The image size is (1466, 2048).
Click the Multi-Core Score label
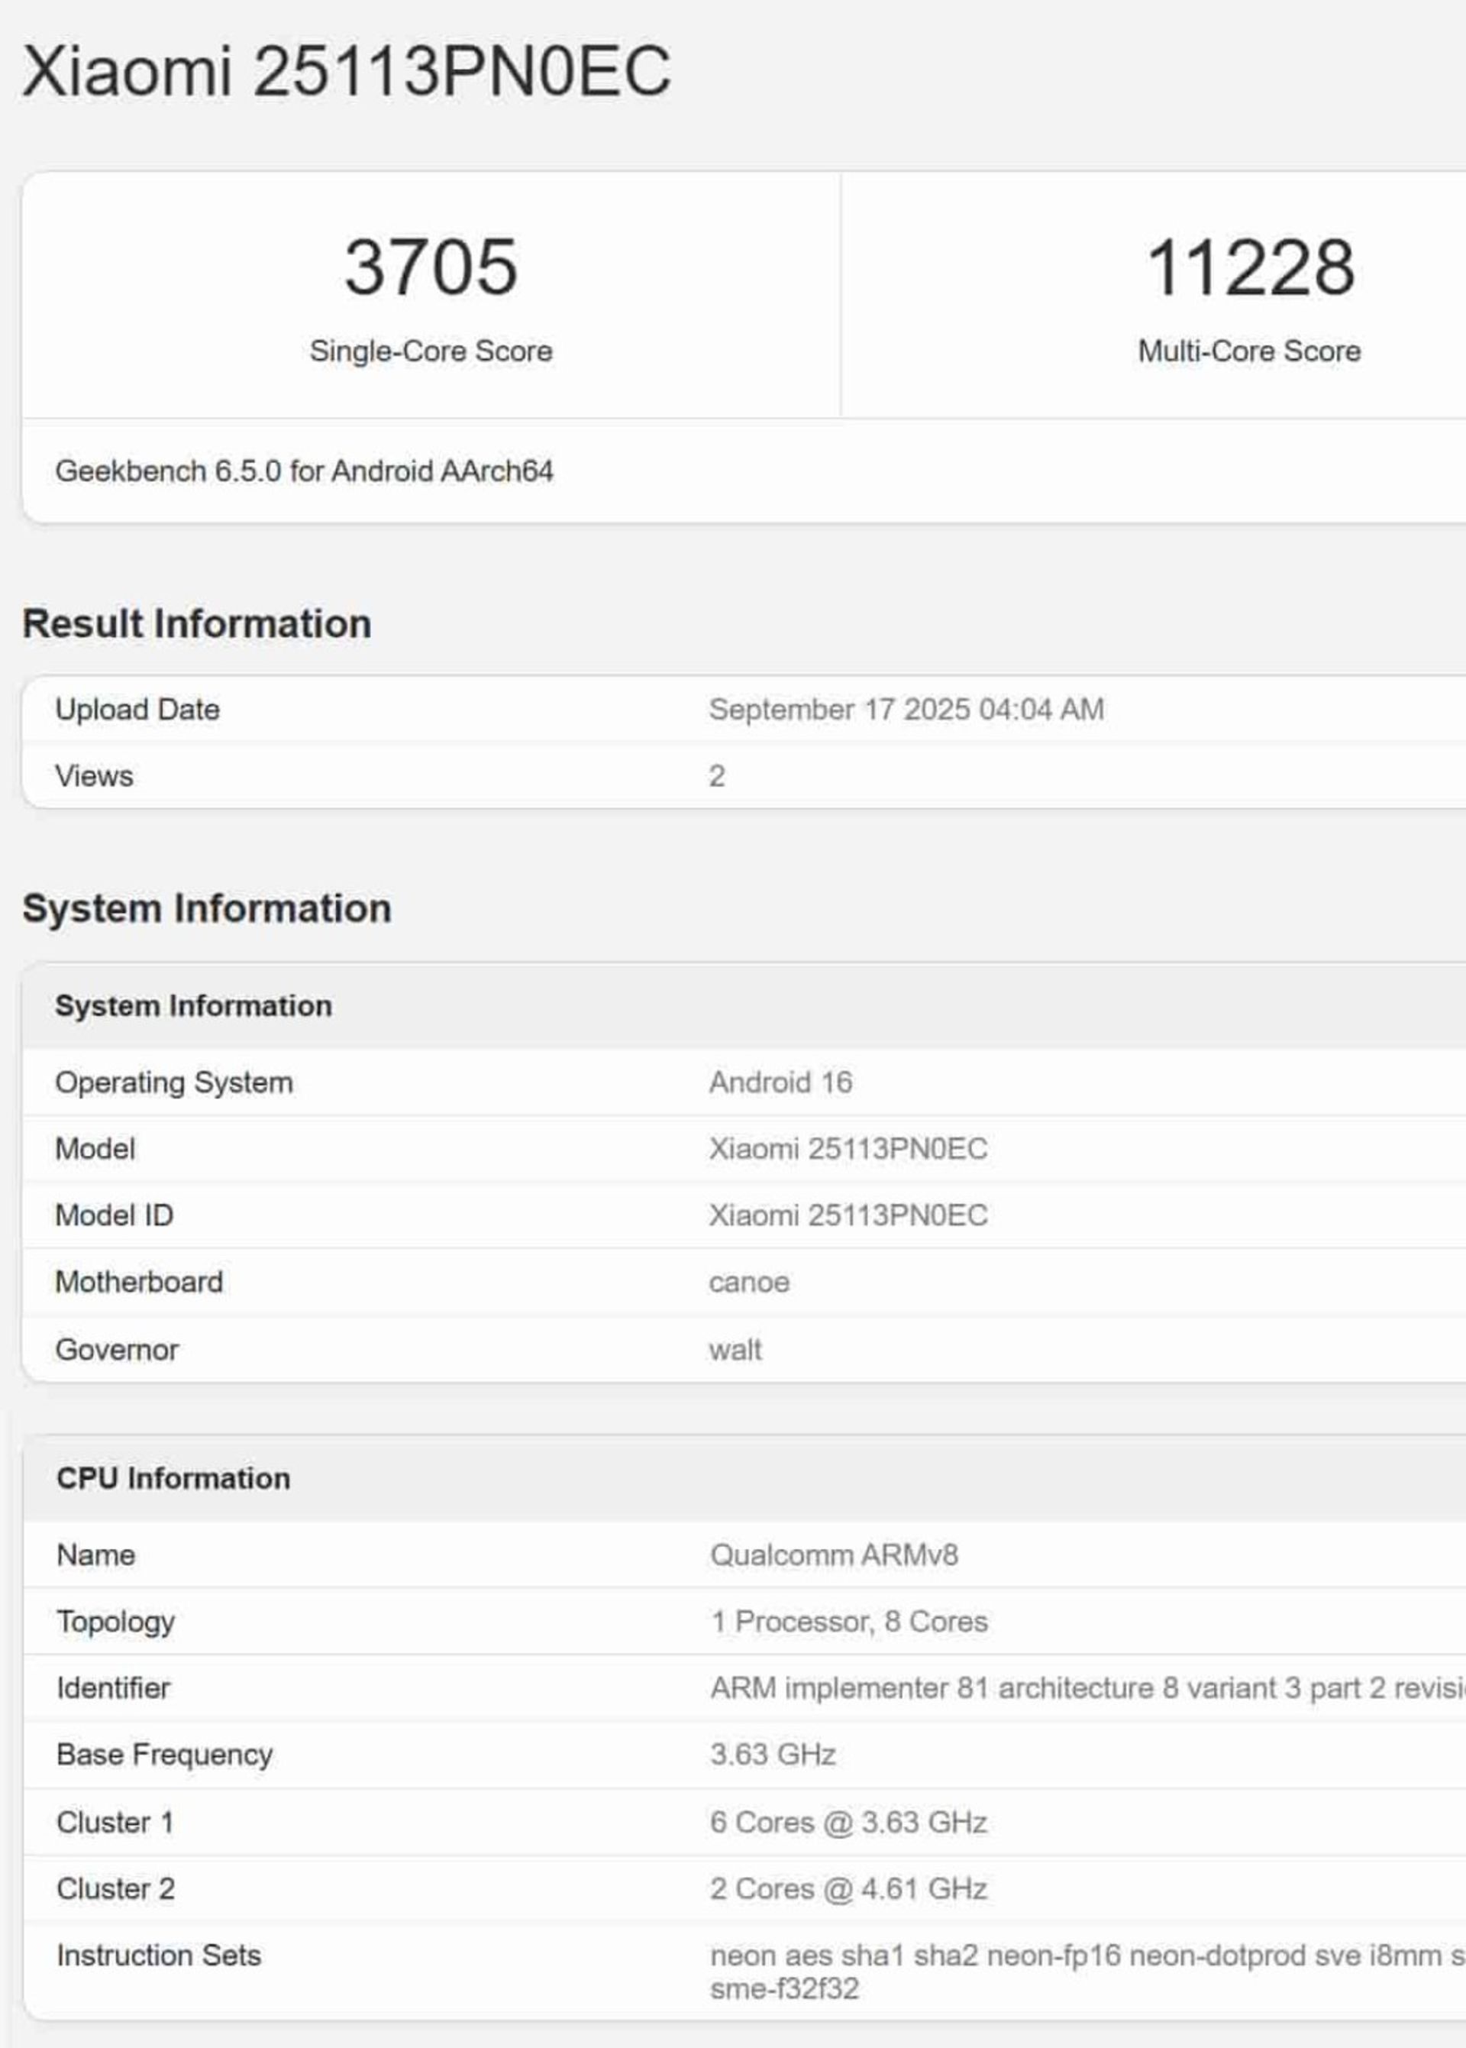pyautogui.click(x=1249, y=351)
